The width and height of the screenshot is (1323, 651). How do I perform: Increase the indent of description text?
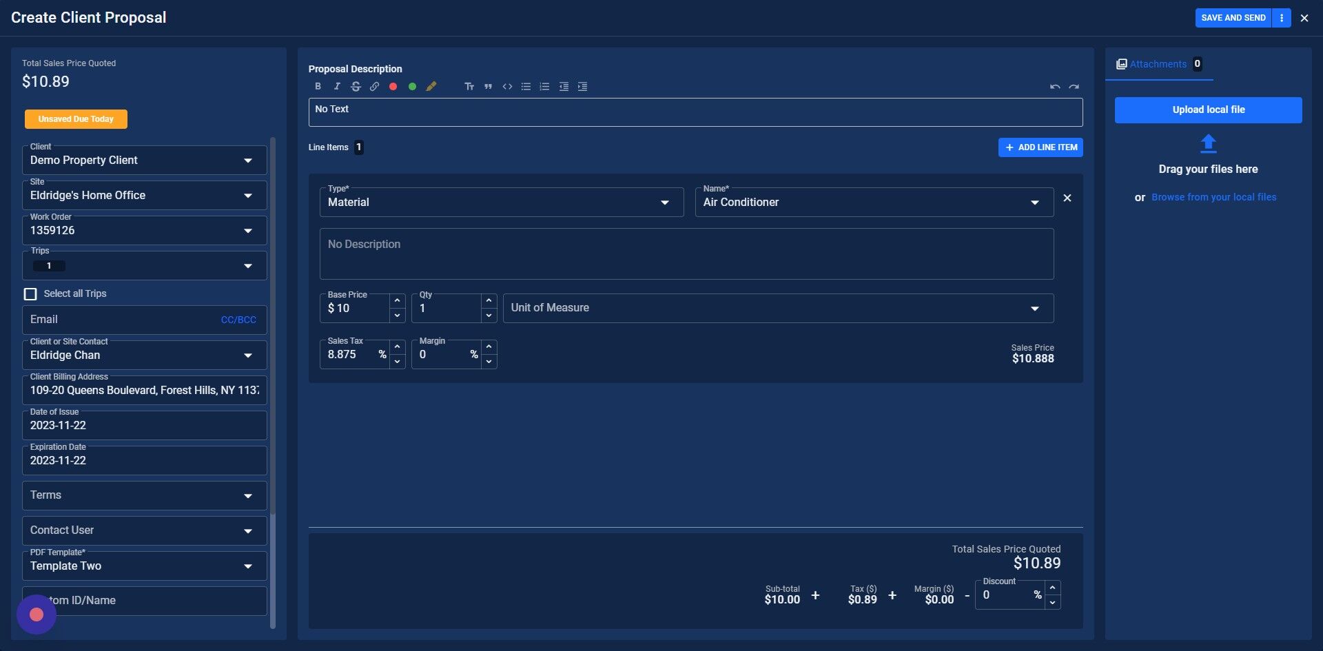582,87
